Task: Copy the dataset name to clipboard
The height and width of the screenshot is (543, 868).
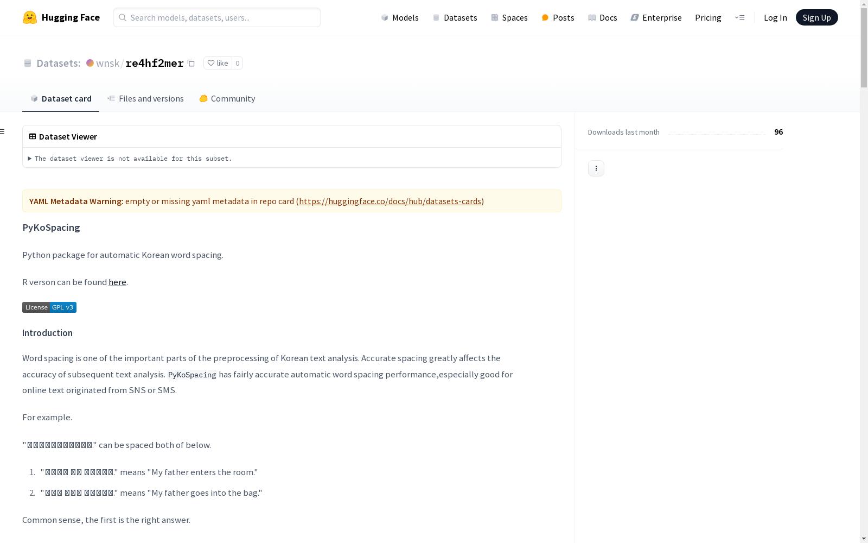Action: click(191, 63)
